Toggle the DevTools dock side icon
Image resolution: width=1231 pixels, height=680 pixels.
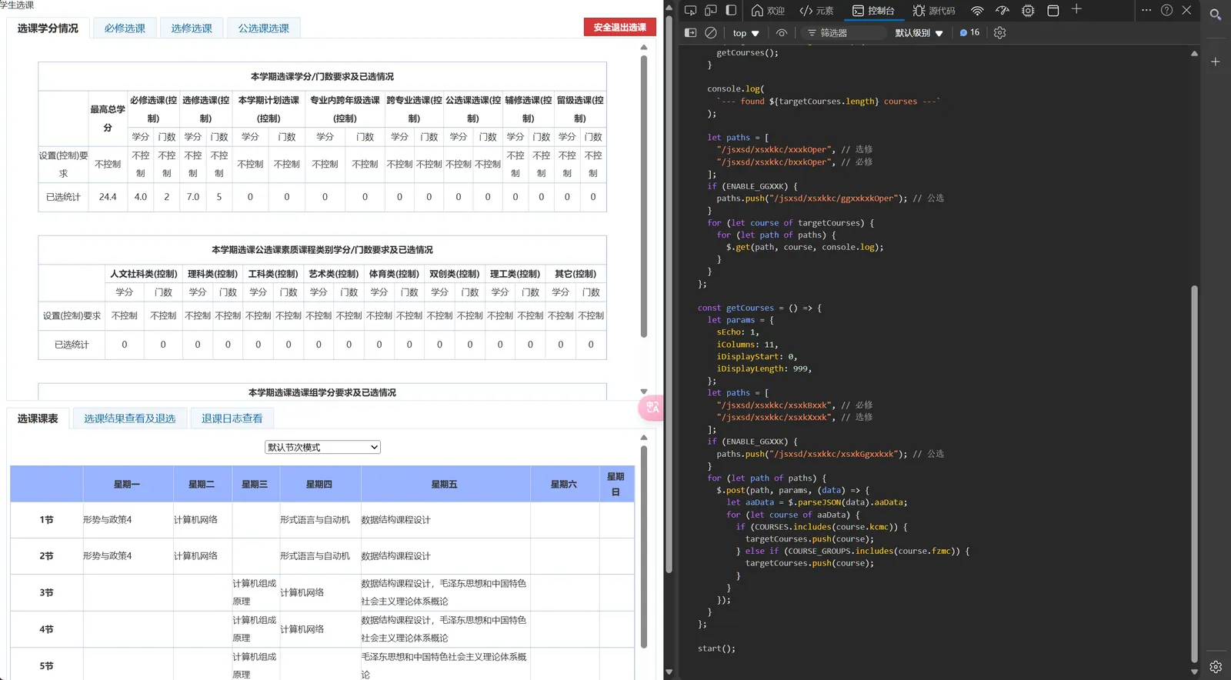(x=731, y=11)
